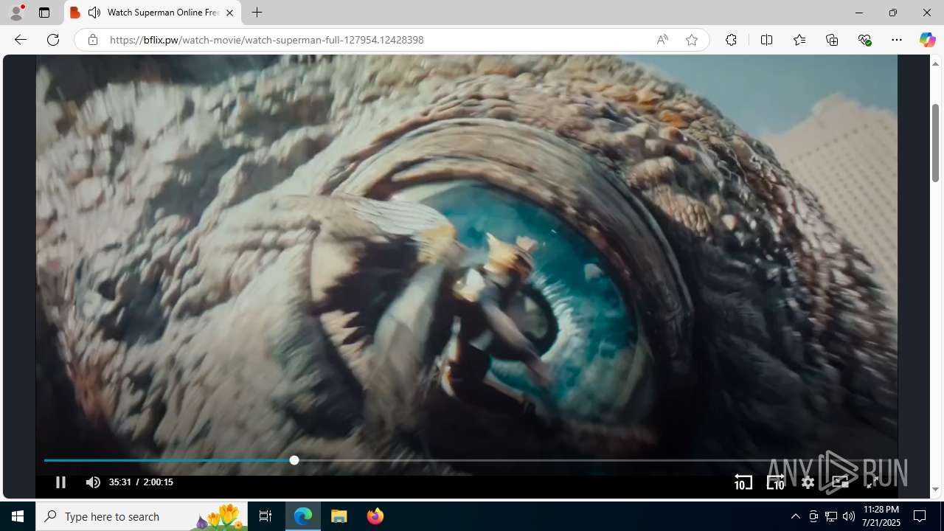
Task: Restore down the Edge window
Action: [892, 13]
